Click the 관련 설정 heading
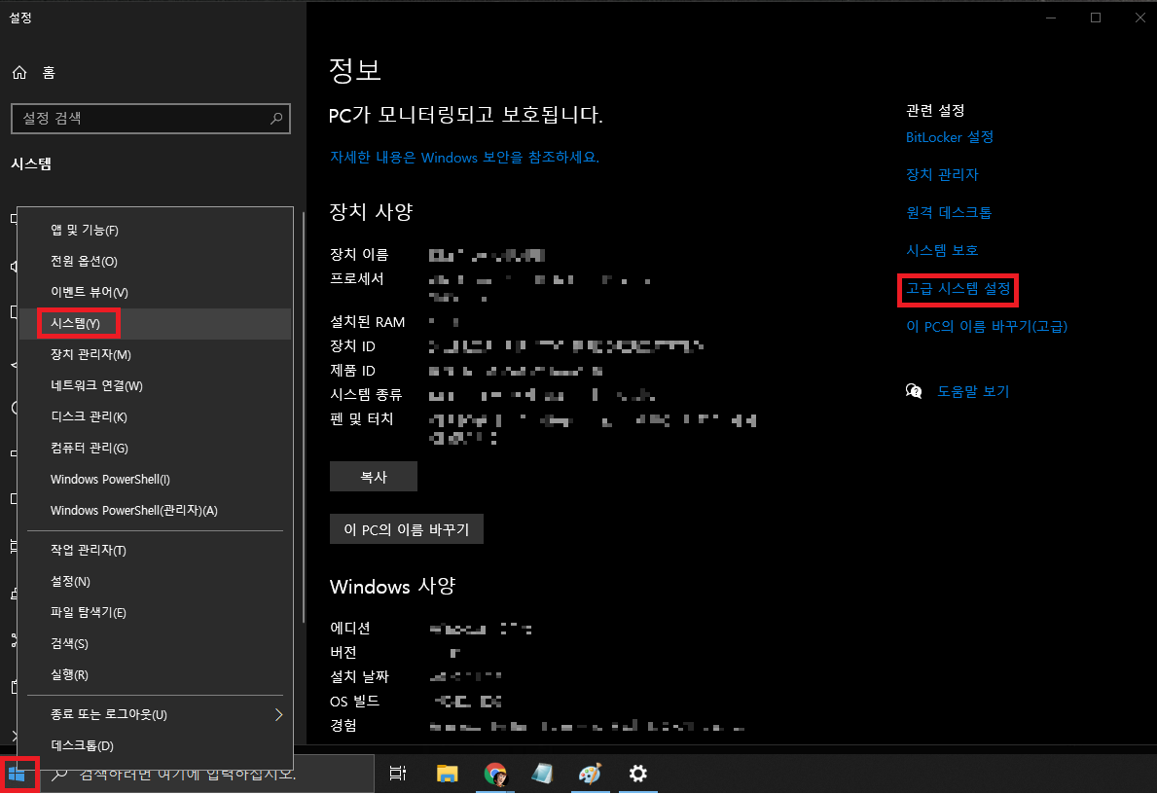Image resolution: width=1157 pixels, height=794 pixels. pos(936,111)
